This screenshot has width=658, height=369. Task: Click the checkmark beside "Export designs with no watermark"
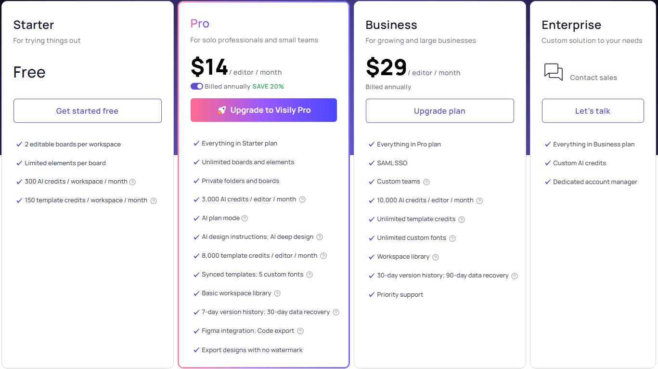point(196,350)
